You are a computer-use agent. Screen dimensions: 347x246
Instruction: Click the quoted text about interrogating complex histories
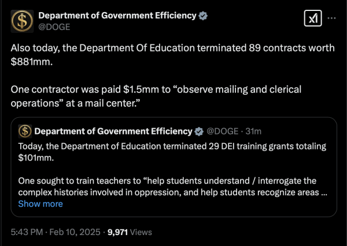point(172,187)
